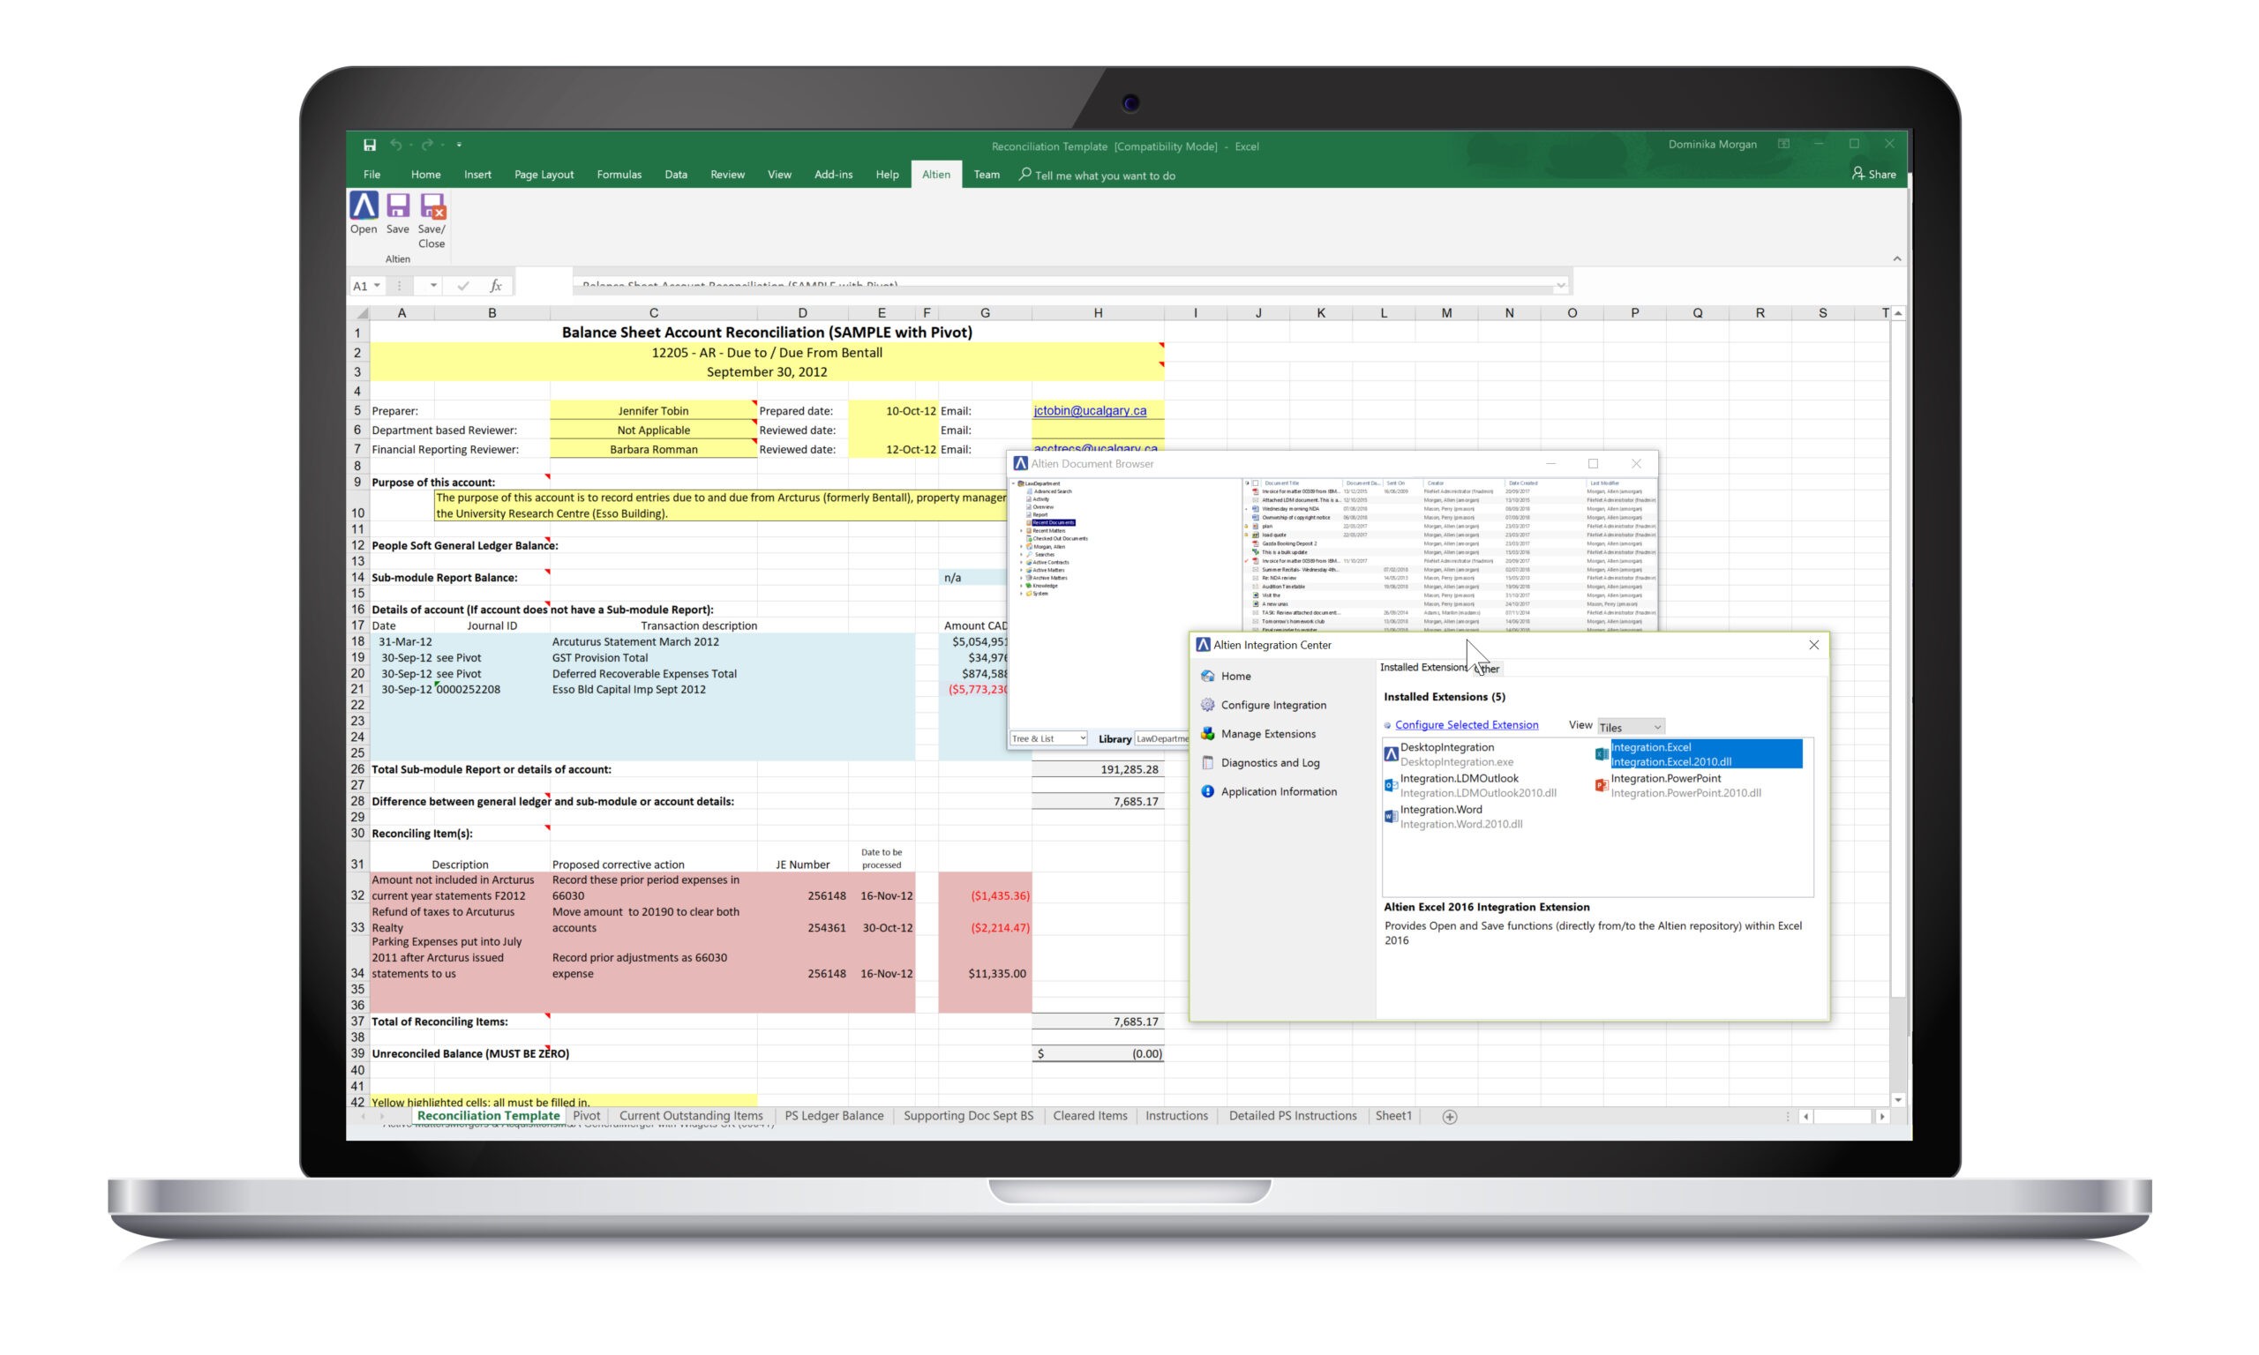
Task: Switch to the Pivot sheet tab
Action: [x=586, y=1115]
